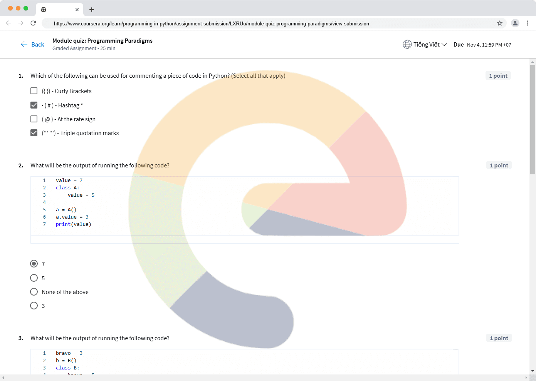This screenshot has height=381, width=536.
Task: Click the vertical scrollbar thumb
Action: tap(533, 119)
